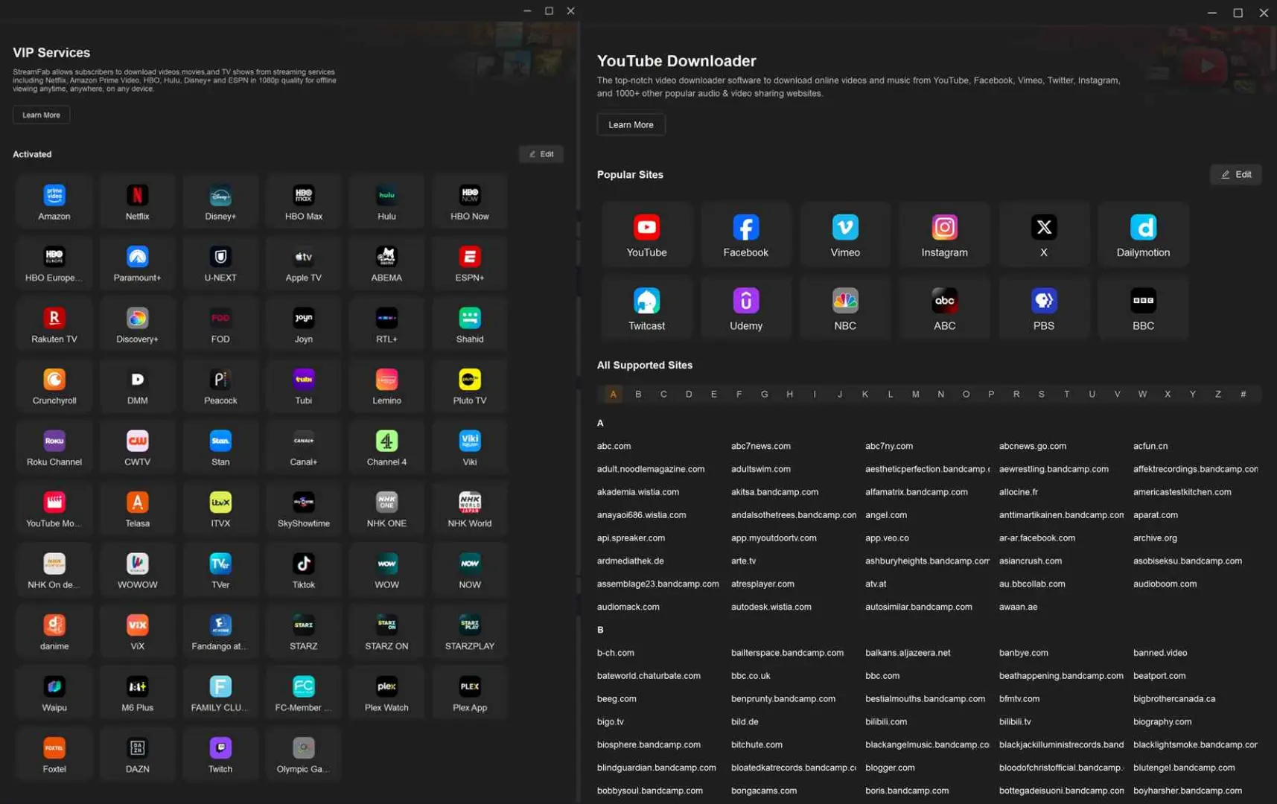Image resolution: width=1277 pixels, height=804 pixels.
Task: Choose the Udemy site icon
Action: 745,308
